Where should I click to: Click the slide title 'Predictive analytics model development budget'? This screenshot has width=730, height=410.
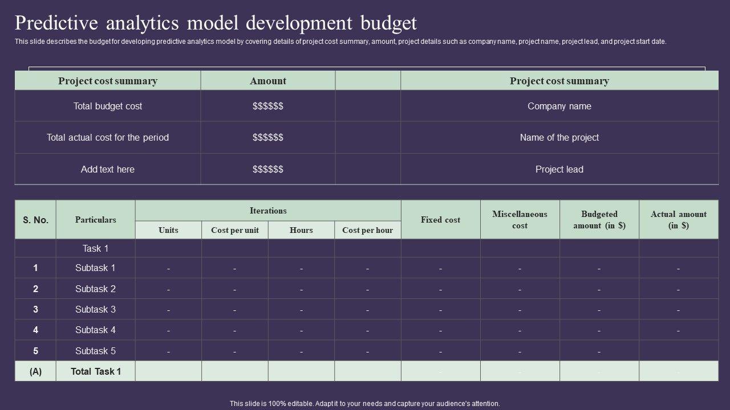(x=216, y=23)
